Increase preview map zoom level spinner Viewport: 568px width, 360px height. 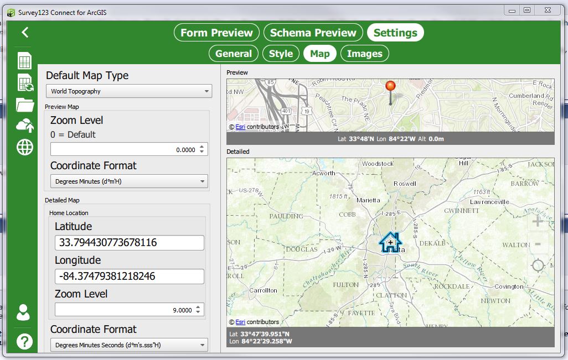[202, 147]
